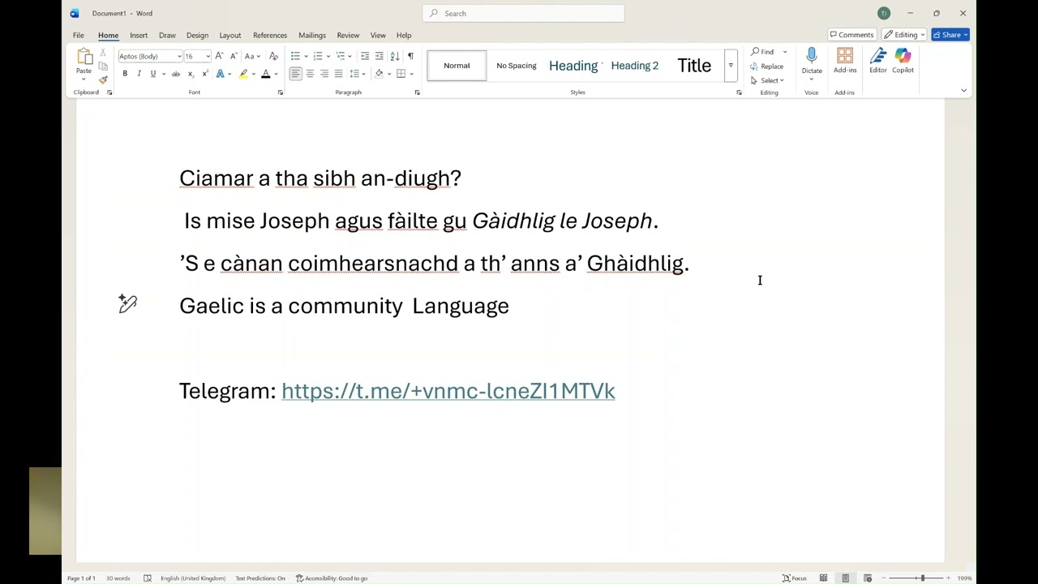This screenshot has height=584, width=1038.
Task: Click the Share button
Action: (x=950, y=35)
